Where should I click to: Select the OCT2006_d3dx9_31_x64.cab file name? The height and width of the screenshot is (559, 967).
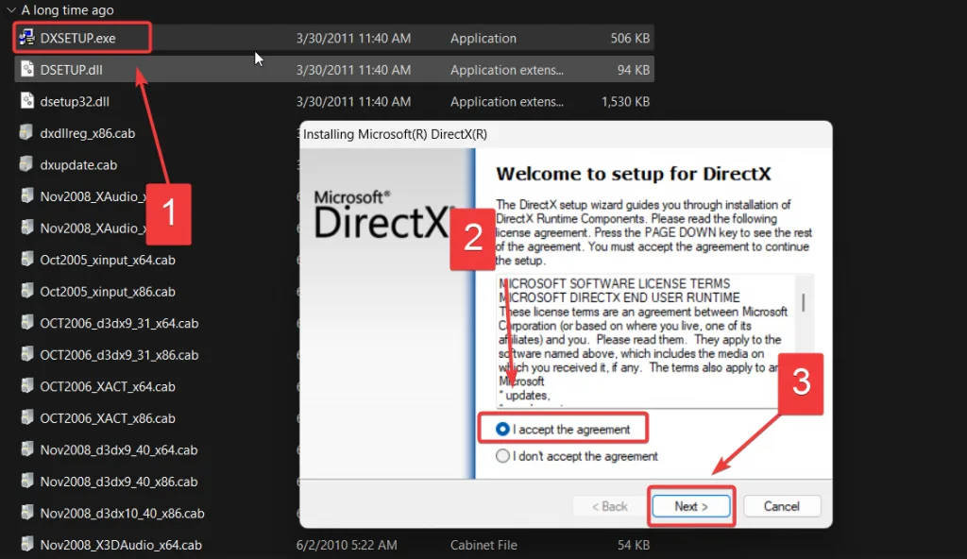click(x=119, y=323)
